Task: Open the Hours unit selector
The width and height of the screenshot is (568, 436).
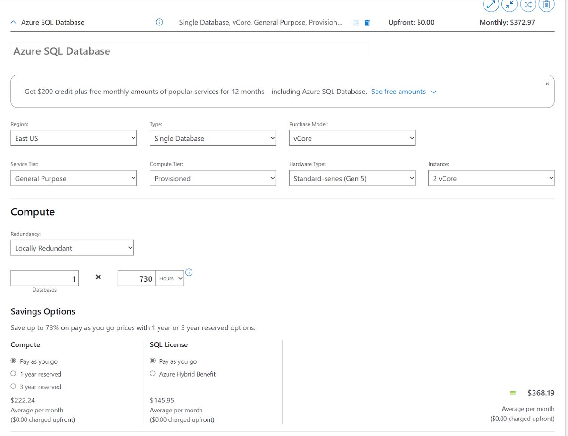Action: coord(170,278)
